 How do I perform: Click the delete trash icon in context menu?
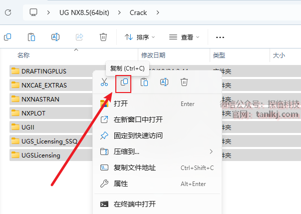click(x=184, y=82)
